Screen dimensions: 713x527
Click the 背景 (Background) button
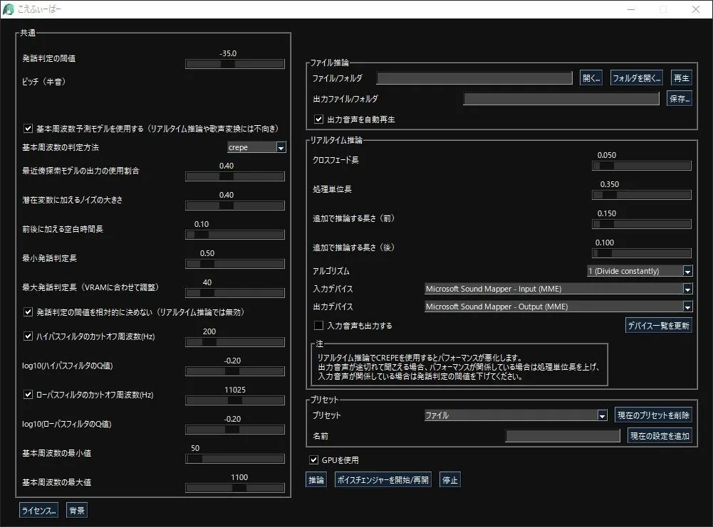pyautogui.click(x=76, y=510)
